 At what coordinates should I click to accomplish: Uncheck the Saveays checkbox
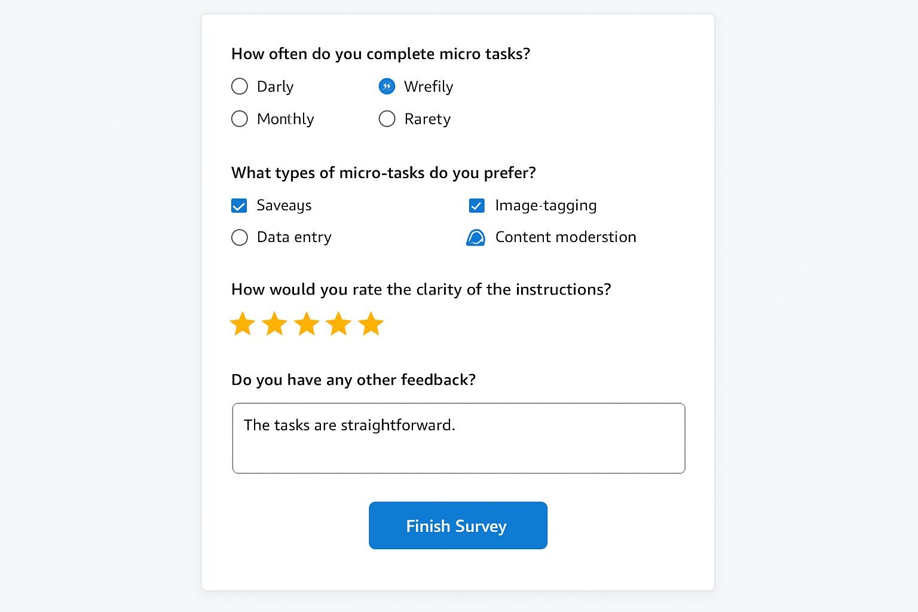tap(239, 206)
